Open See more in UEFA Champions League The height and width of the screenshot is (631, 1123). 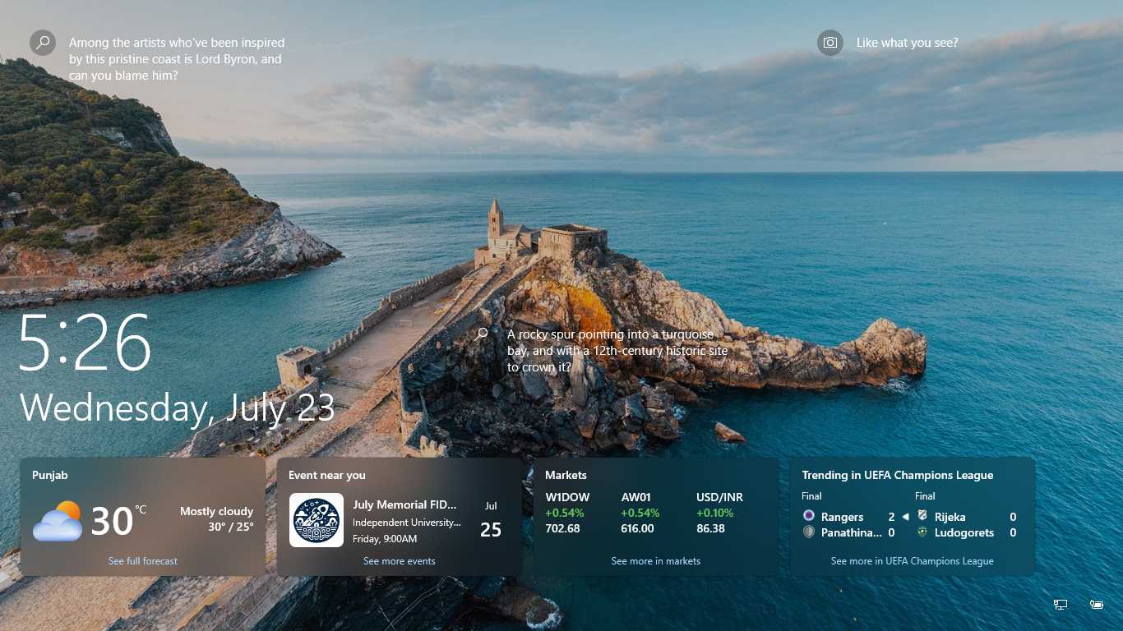pyautogui.click(x=913, y=561)
